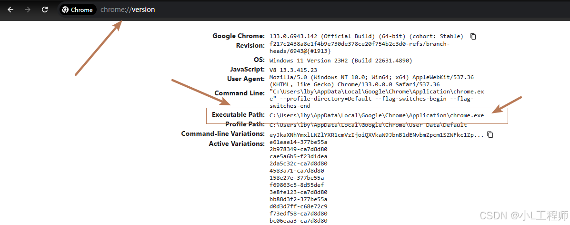
Task: Select variation bb88d3f2-377be55a
Action: (x=299, y=199)
